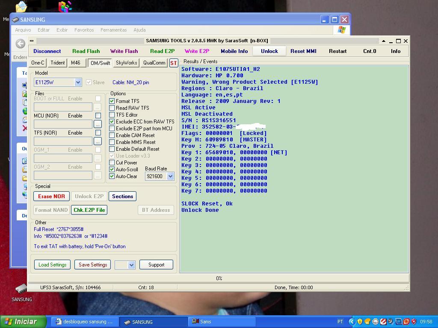
Task: Click the Sections button
Action: [x=122, y=196]
